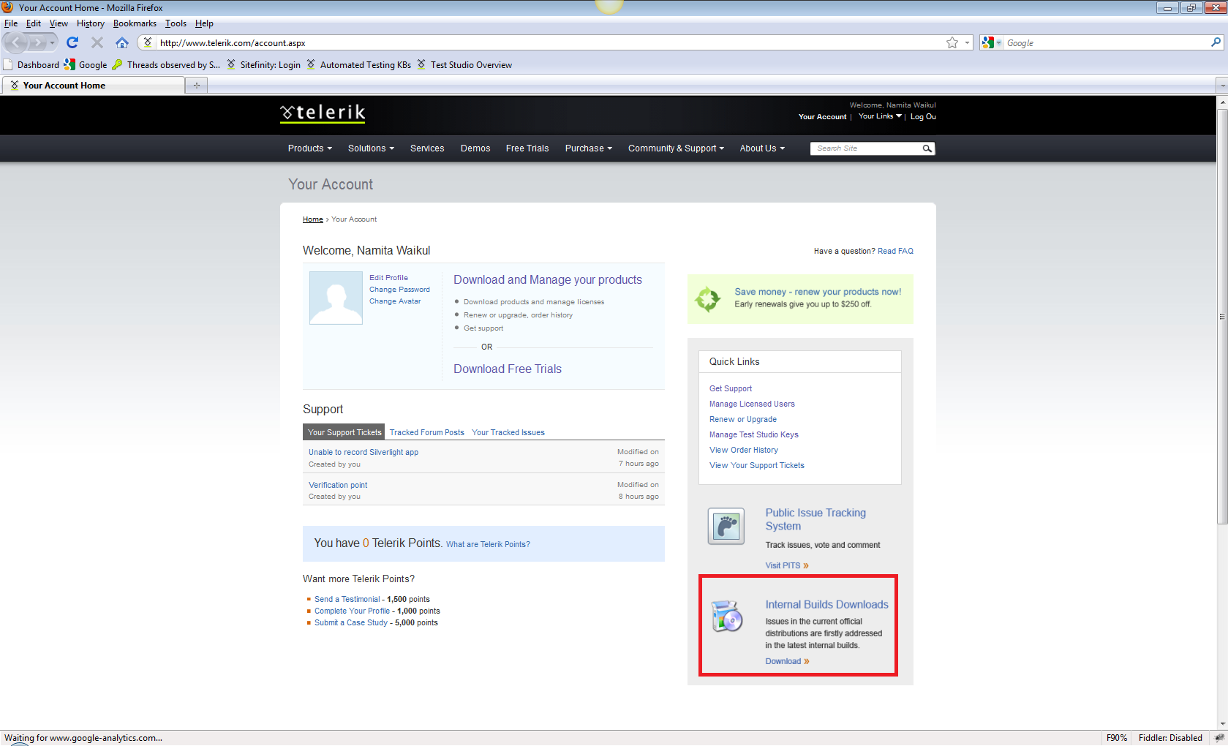Go to browser Home icon

pyautogui.click(x=122, y=42)
